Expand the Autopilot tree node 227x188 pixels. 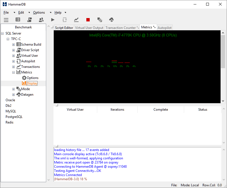click(x=13, y=61)
